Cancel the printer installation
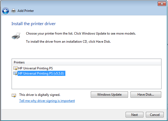The height and width of the screenshot is (121, 168). pyautogui.click(x=154, y=115)
